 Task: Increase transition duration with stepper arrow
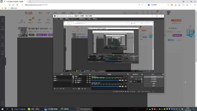coord(142,81)
